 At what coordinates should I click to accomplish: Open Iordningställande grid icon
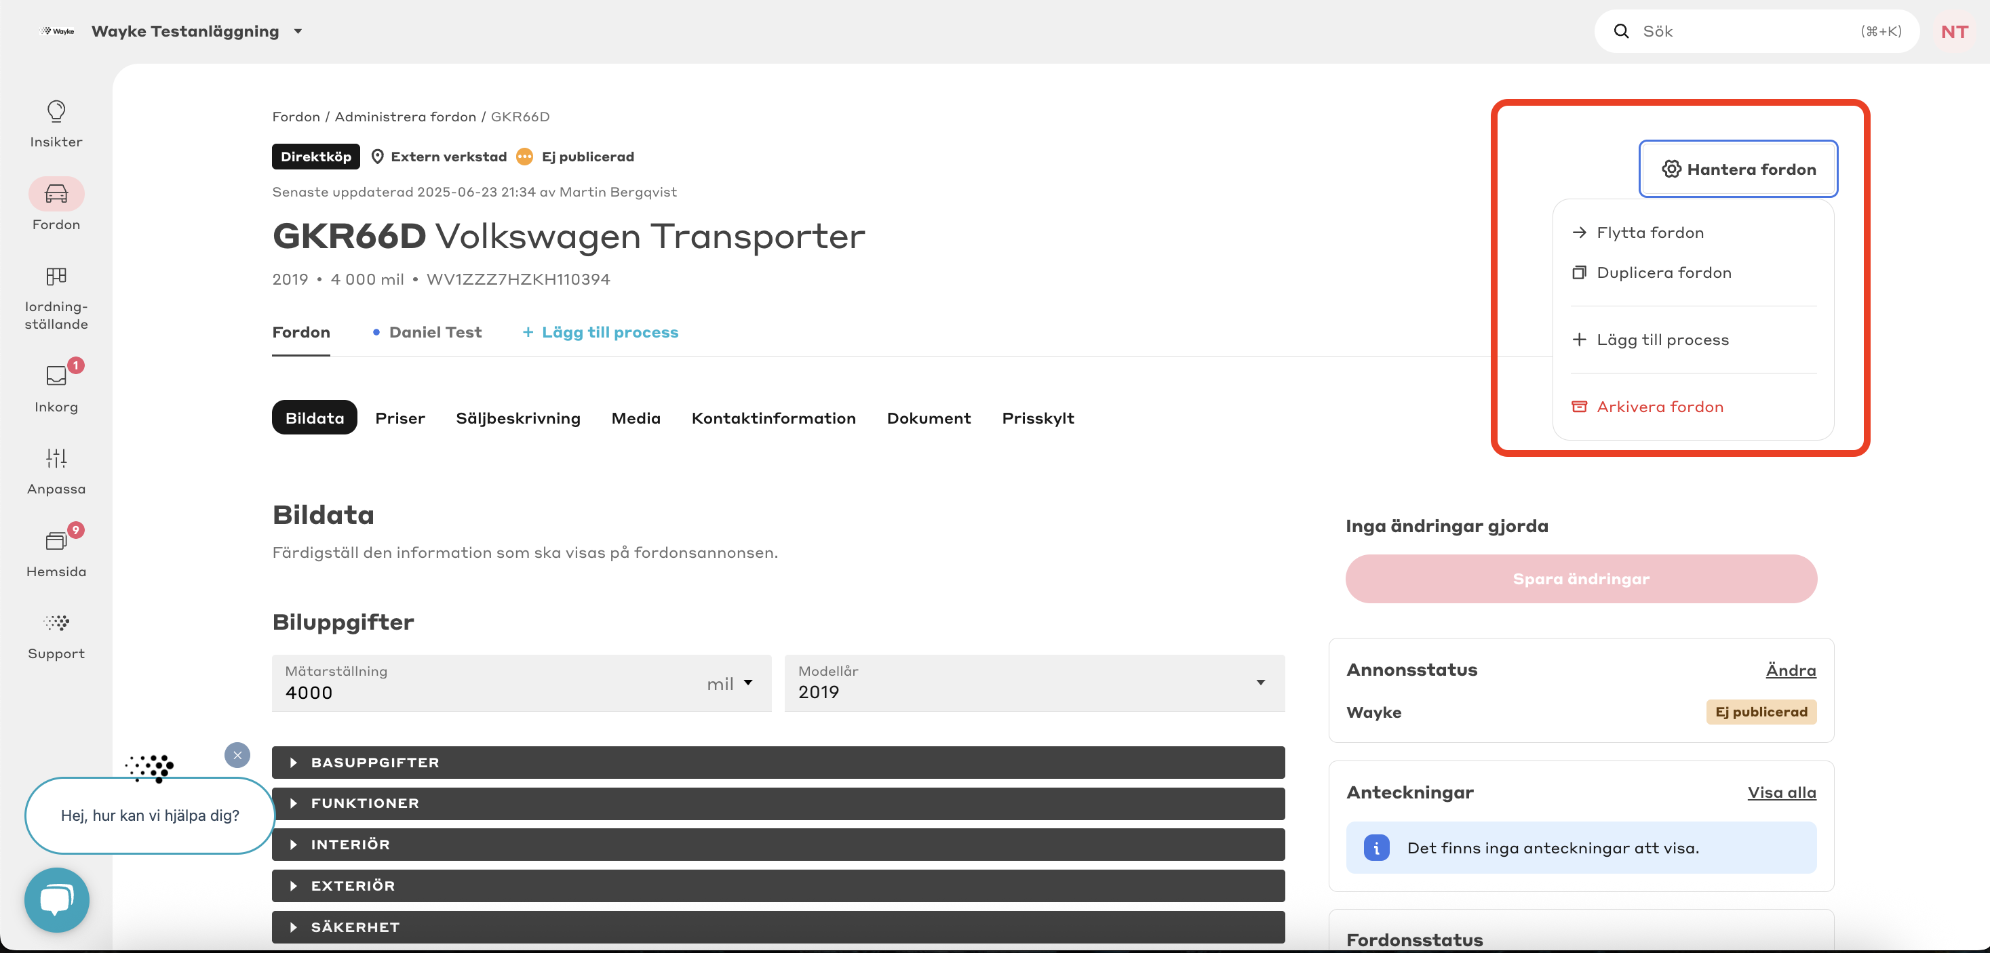[56, 276]
